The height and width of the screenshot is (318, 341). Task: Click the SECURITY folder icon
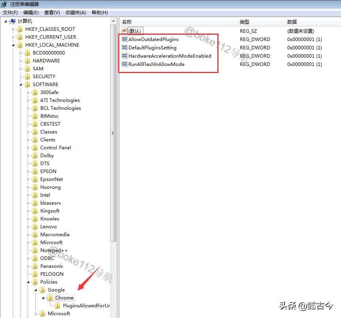[x=27, y=77]
